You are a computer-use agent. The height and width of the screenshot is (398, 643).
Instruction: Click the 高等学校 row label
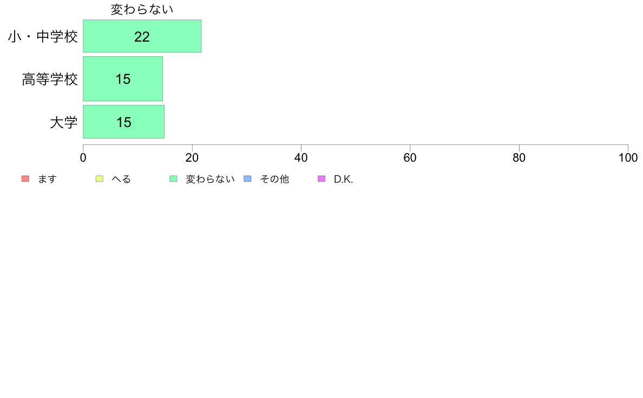coord(50,79)
